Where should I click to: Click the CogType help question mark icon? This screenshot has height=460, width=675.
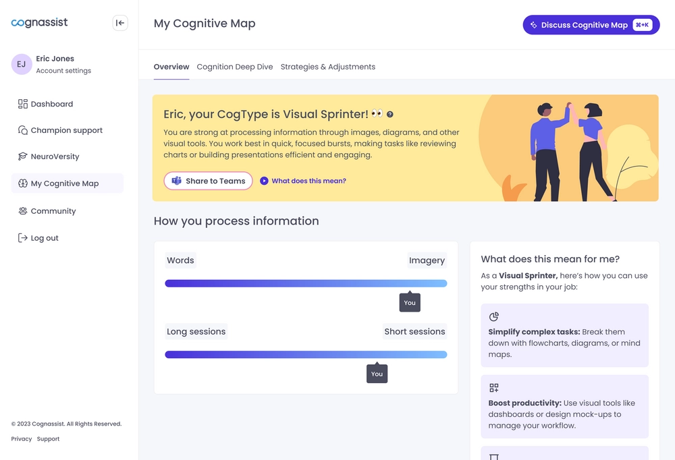[389, 115]
